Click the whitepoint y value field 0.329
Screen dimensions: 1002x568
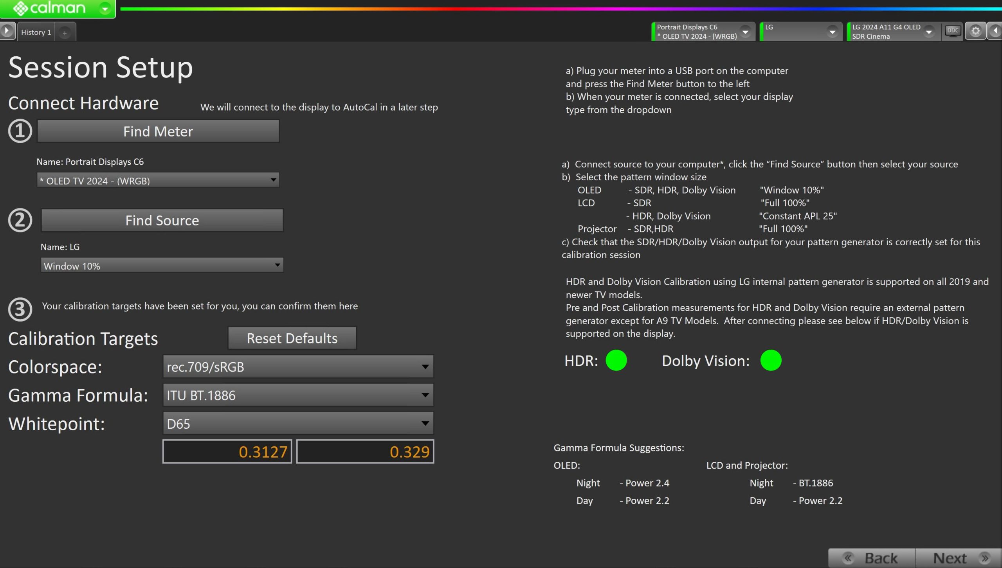[365, 452]
